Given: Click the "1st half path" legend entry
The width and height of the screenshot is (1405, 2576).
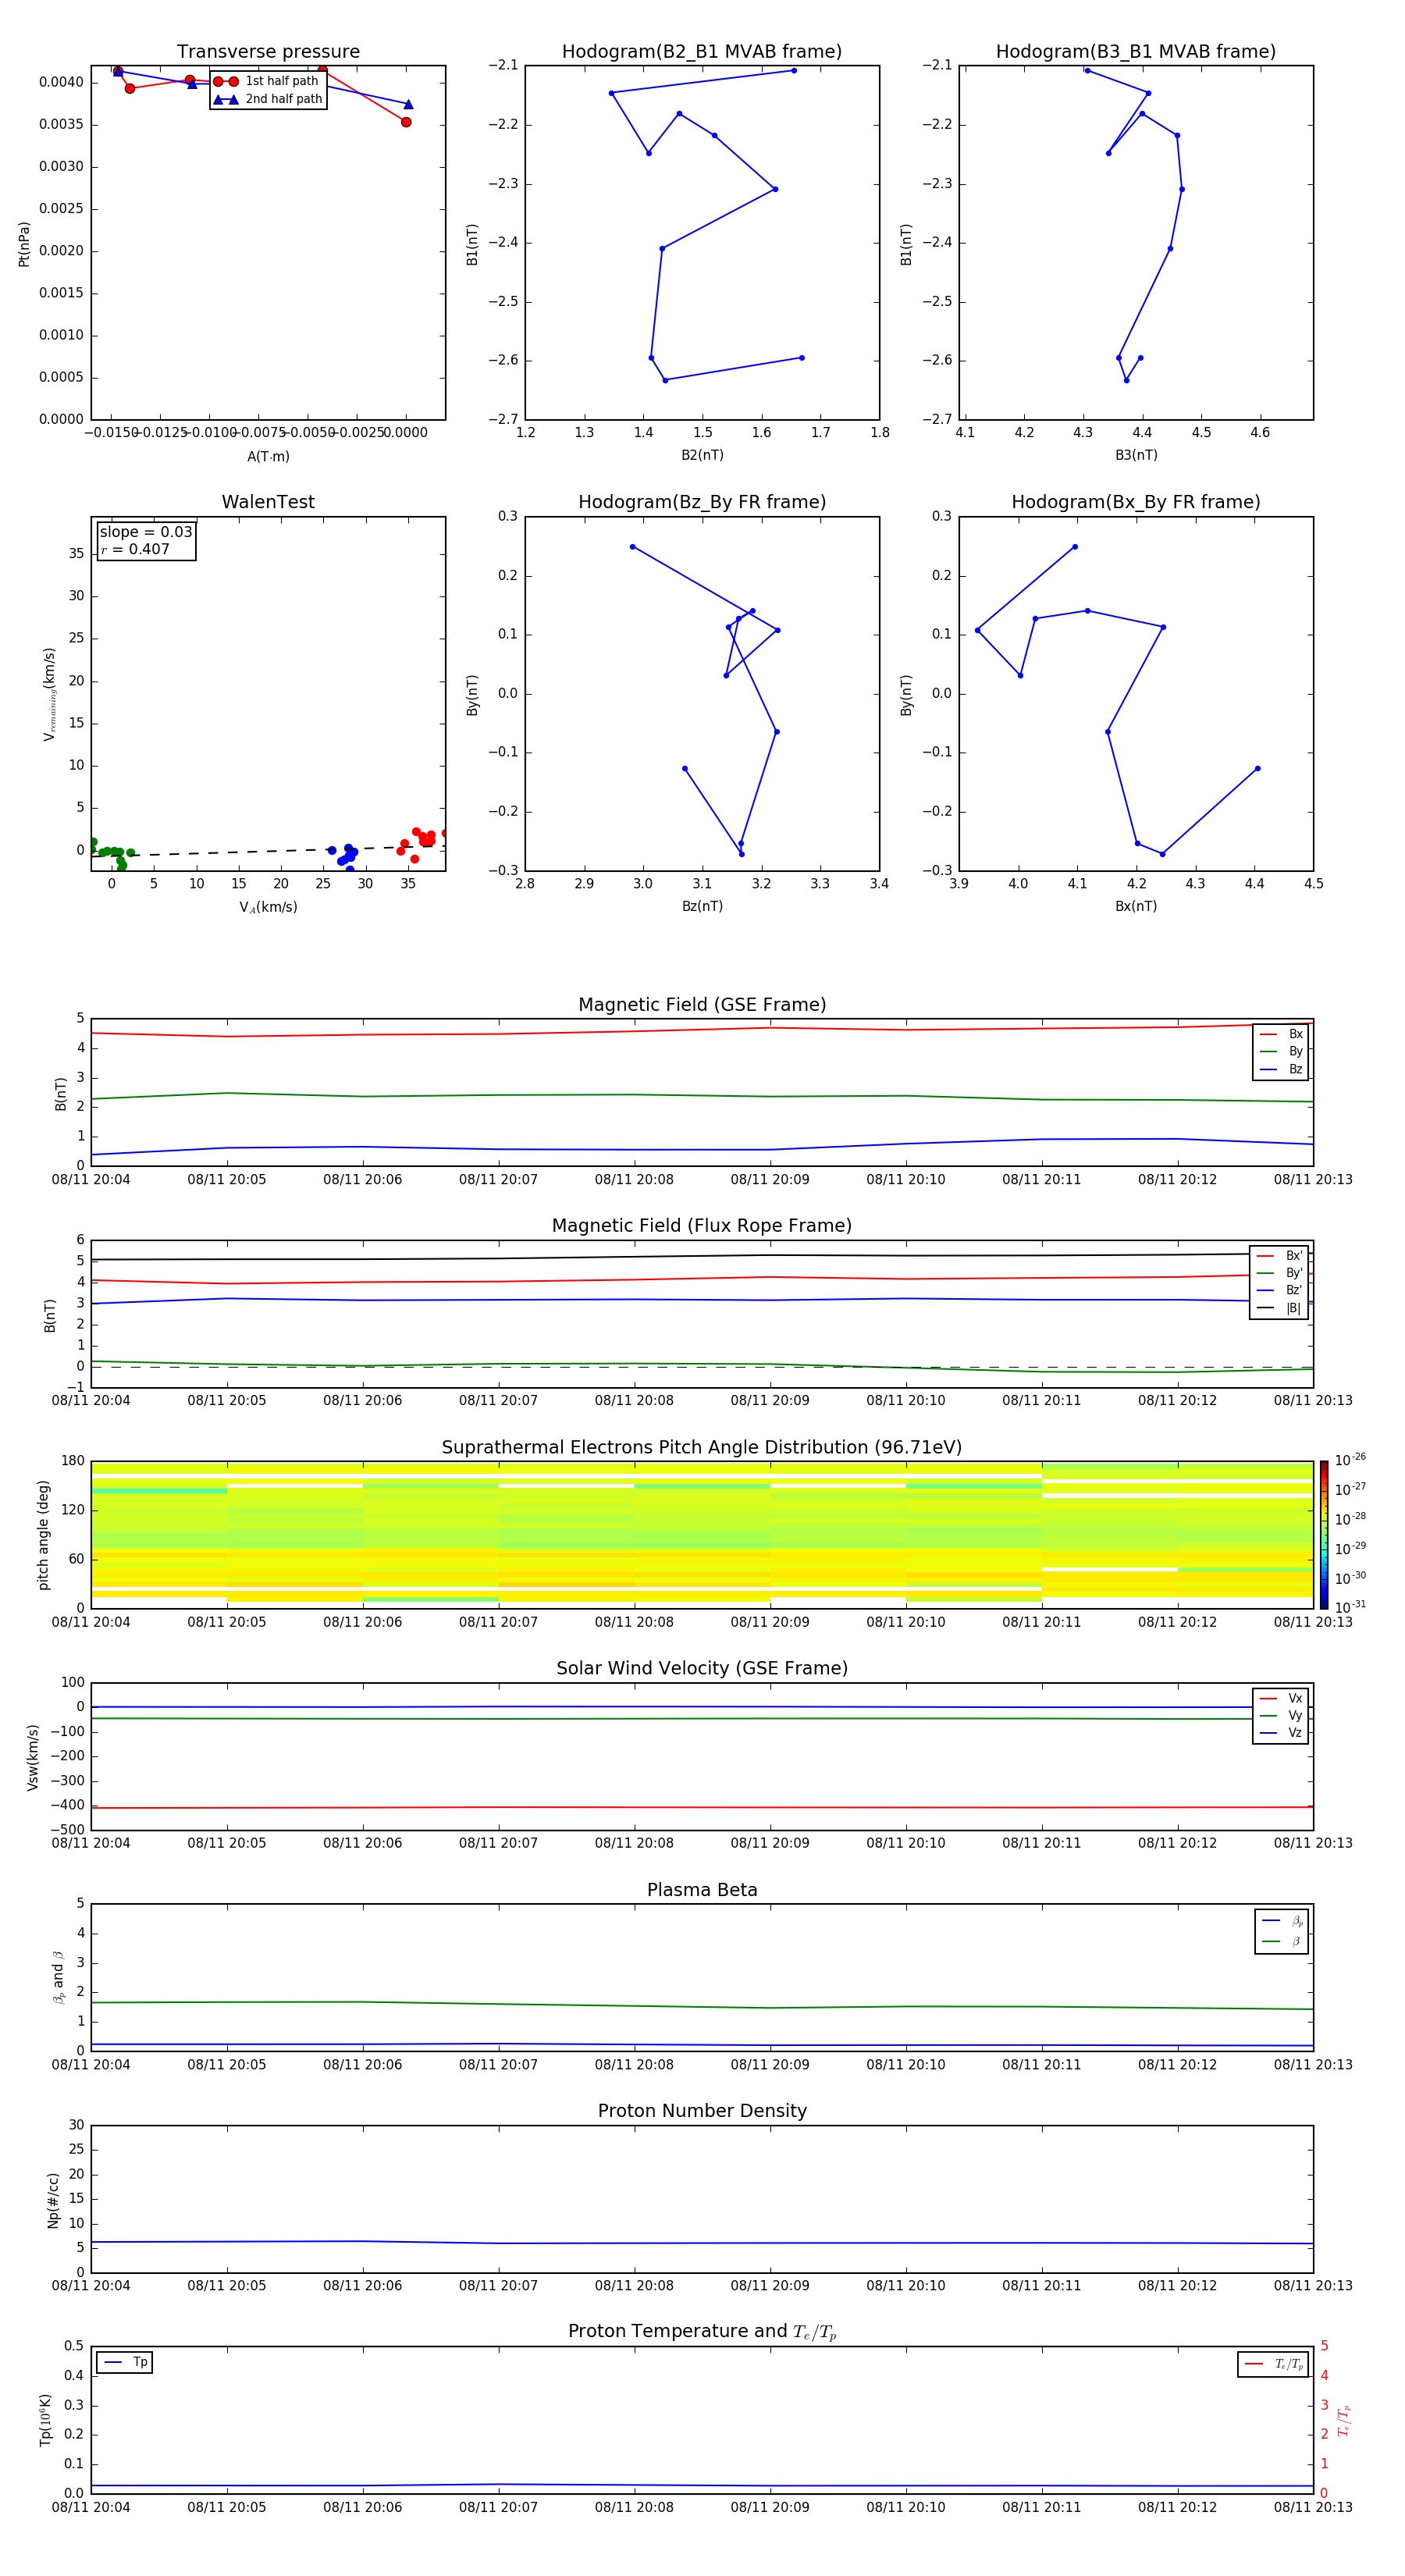Looking at the screenshot, I should click(268, 81).
